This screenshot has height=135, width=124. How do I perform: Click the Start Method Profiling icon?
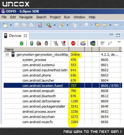coord(63,43)
